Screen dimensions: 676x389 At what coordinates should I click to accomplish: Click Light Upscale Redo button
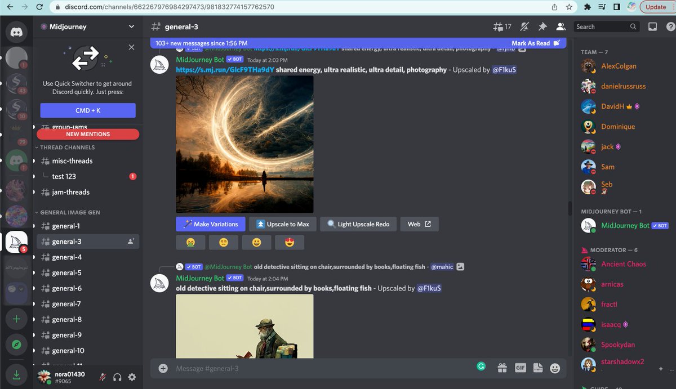click(358, 224)
